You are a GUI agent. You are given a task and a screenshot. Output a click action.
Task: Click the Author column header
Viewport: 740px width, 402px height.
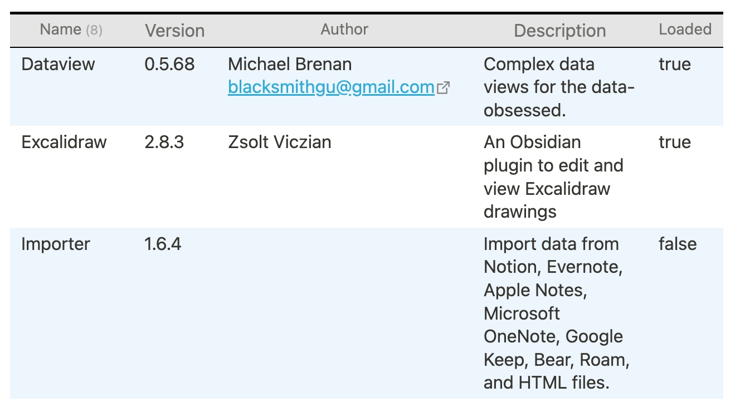click(344, 29)
